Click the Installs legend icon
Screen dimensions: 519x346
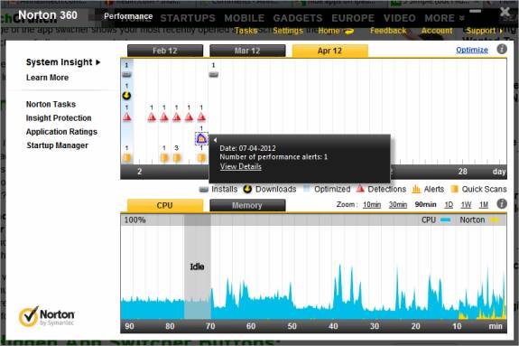click(x=204, y=189)
